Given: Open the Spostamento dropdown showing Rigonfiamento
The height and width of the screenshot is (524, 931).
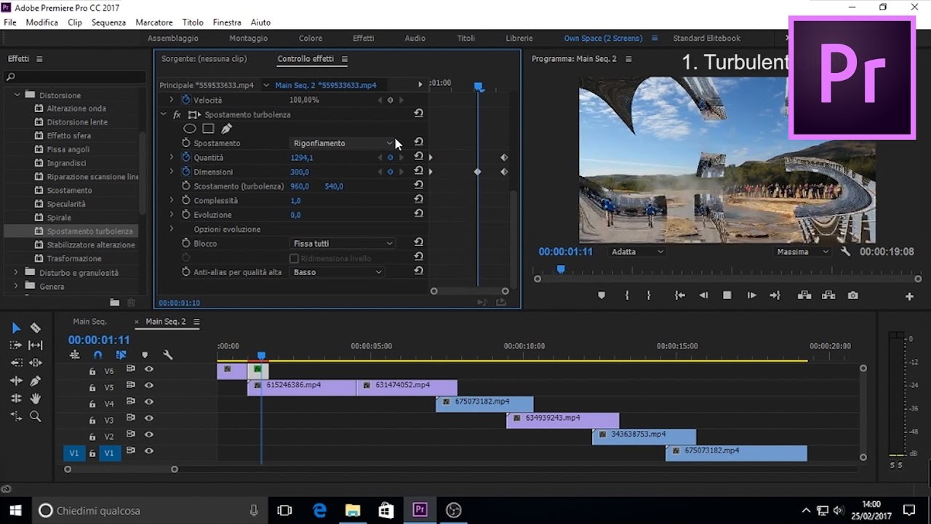Looking at the screenshot, I should [x=343, y=143].
